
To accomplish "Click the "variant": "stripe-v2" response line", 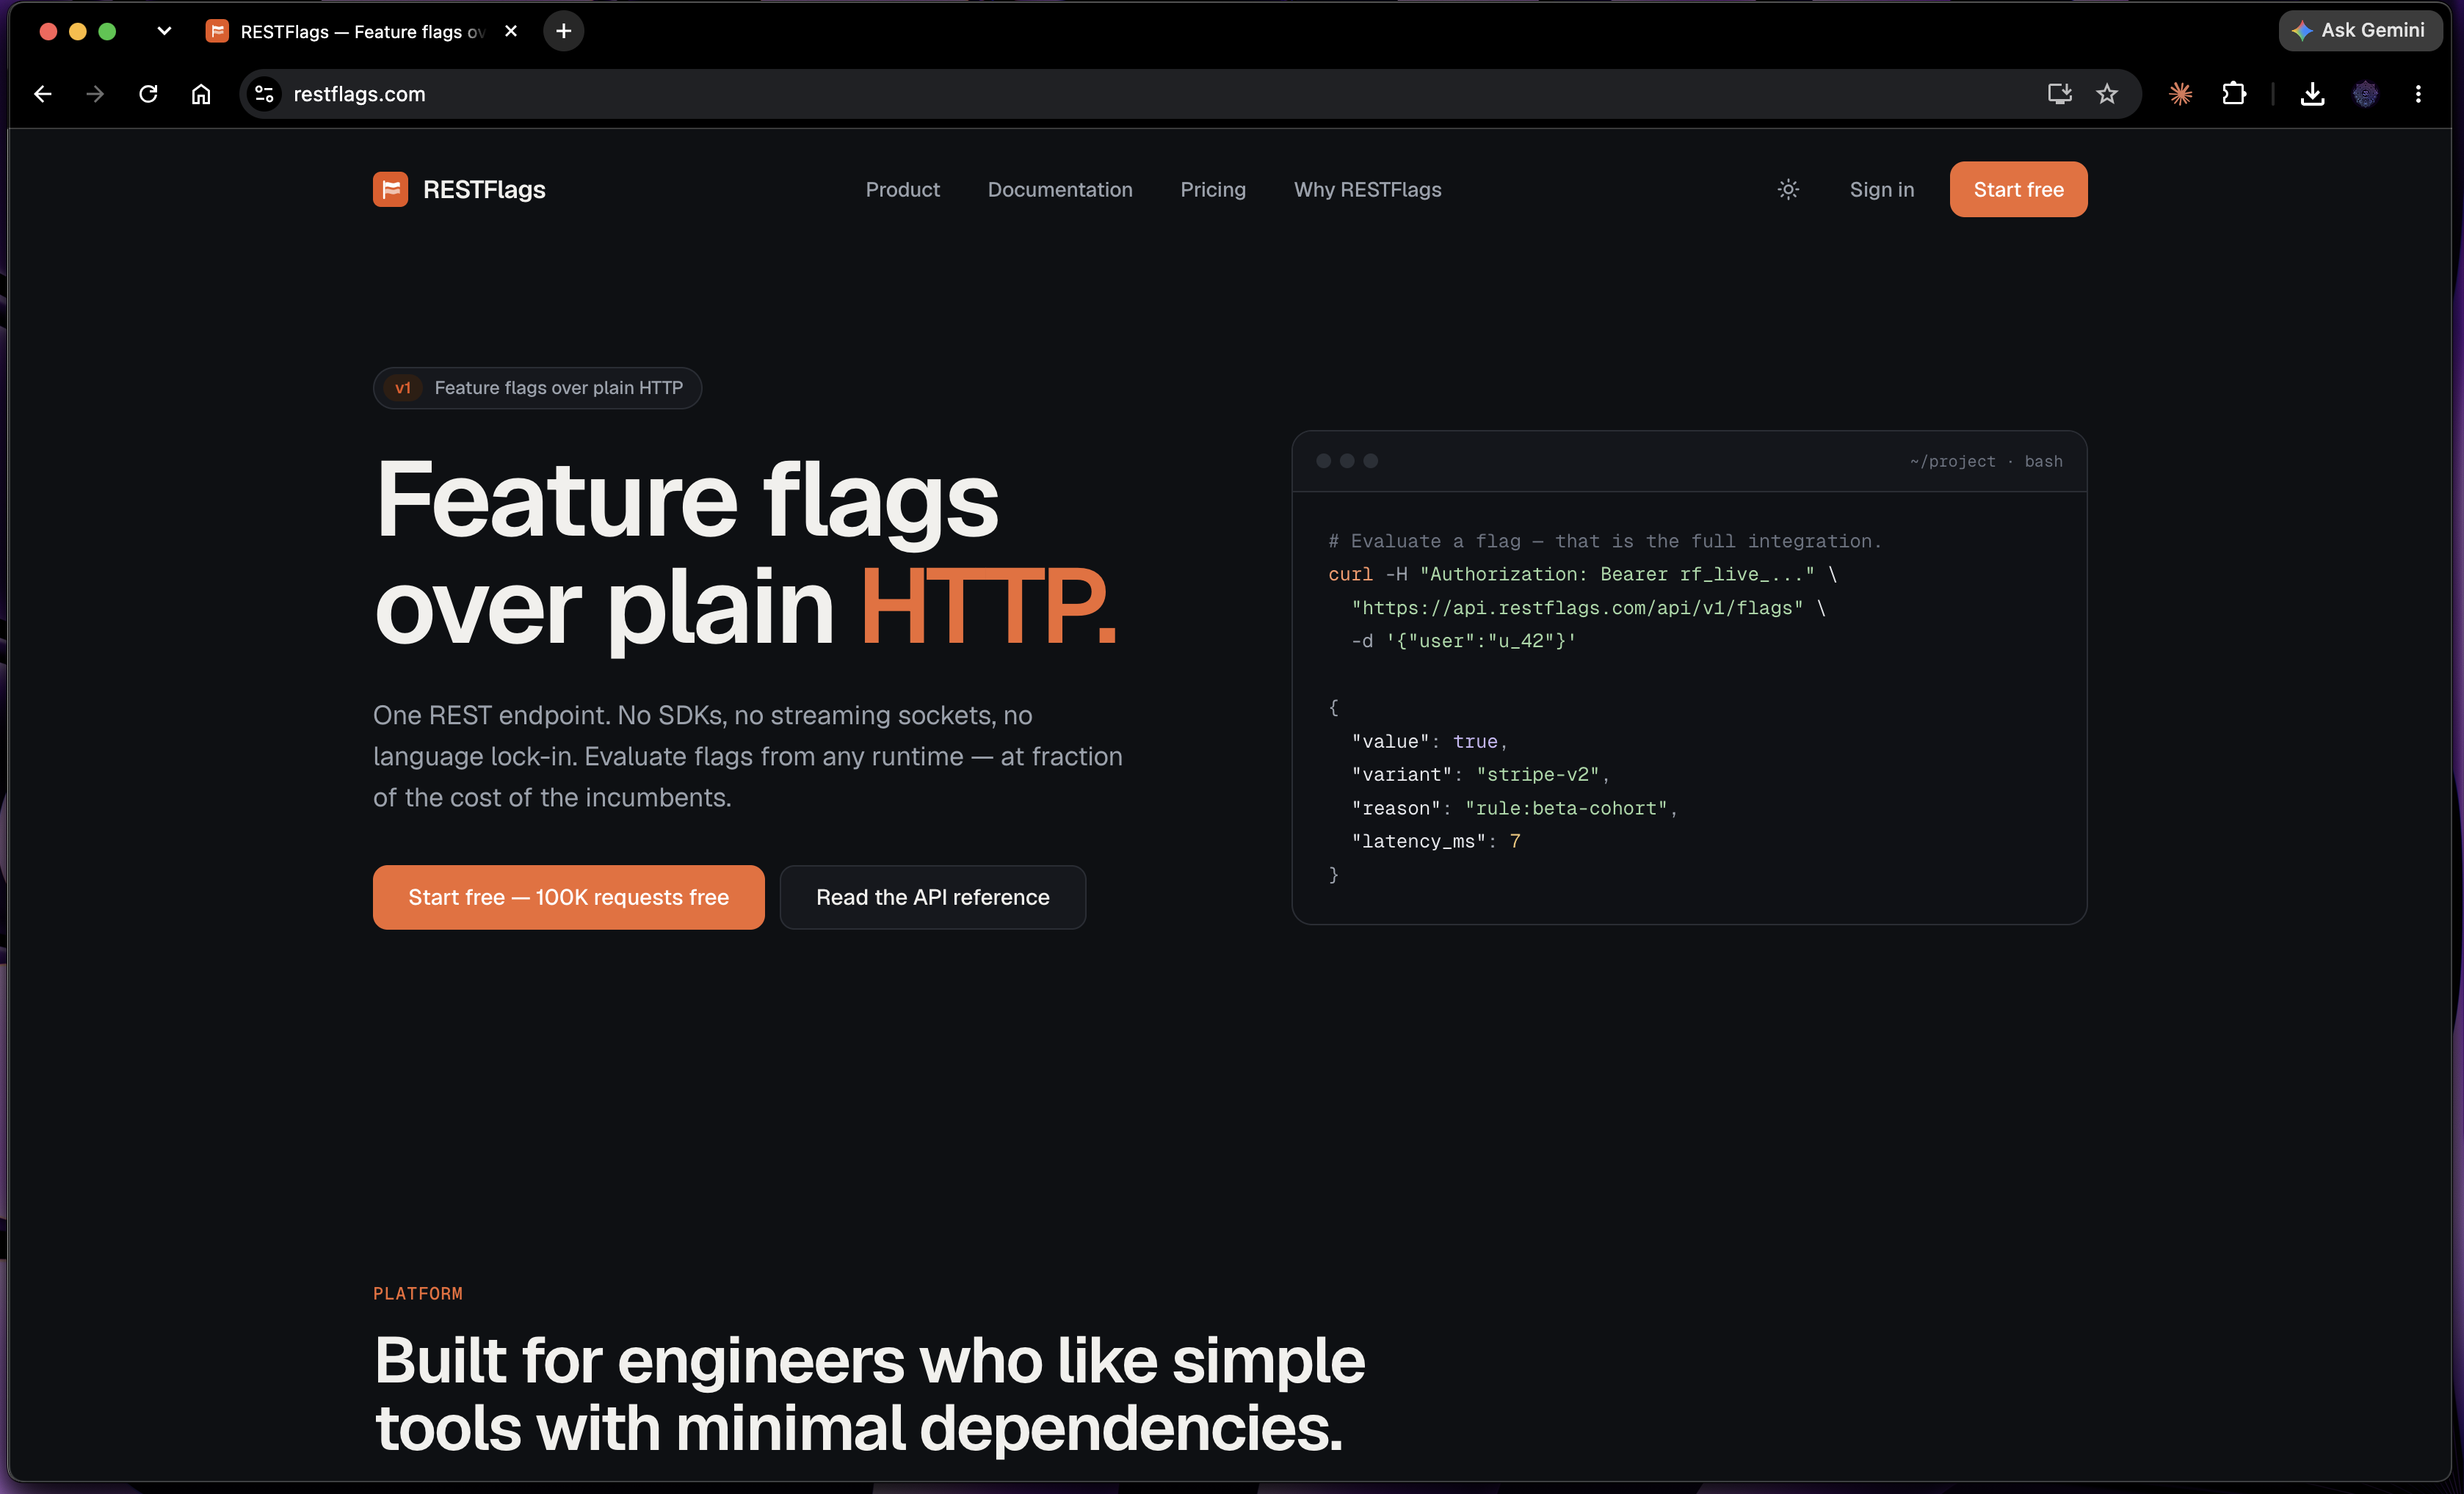I will 1480,774.
